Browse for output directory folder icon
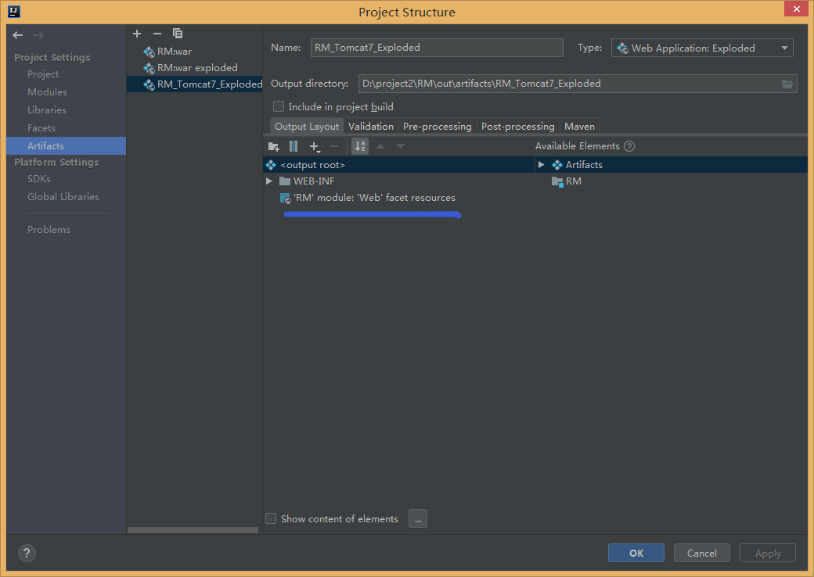 click(787, 84)
